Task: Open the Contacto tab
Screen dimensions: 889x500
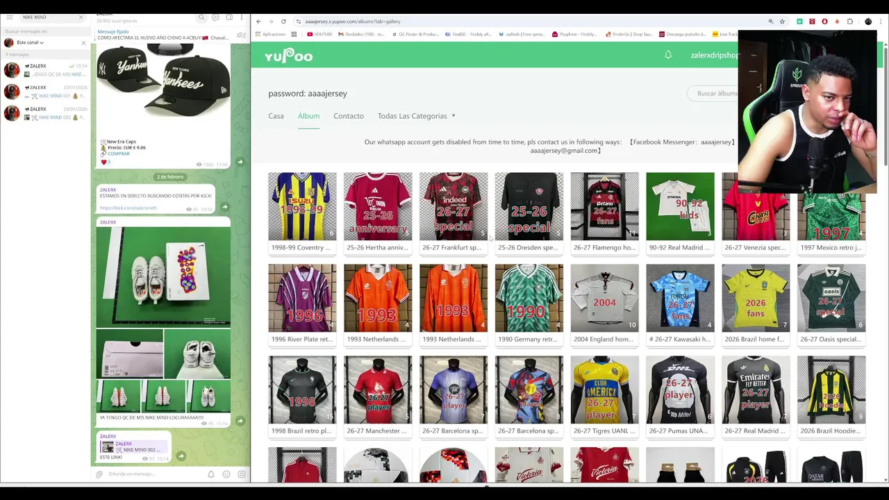Action: point(349,116)
